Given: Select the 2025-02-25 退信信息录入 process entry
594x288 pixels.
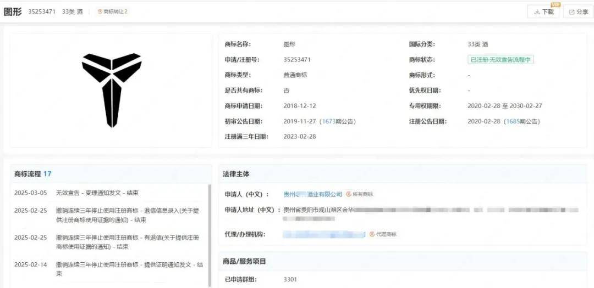Looking at the screenshot, I should coord(129,215).
